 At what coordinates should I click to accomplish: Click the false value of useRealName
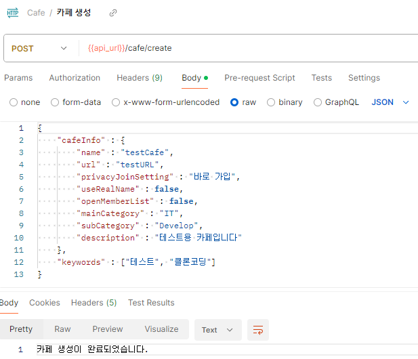click(167, 189)
